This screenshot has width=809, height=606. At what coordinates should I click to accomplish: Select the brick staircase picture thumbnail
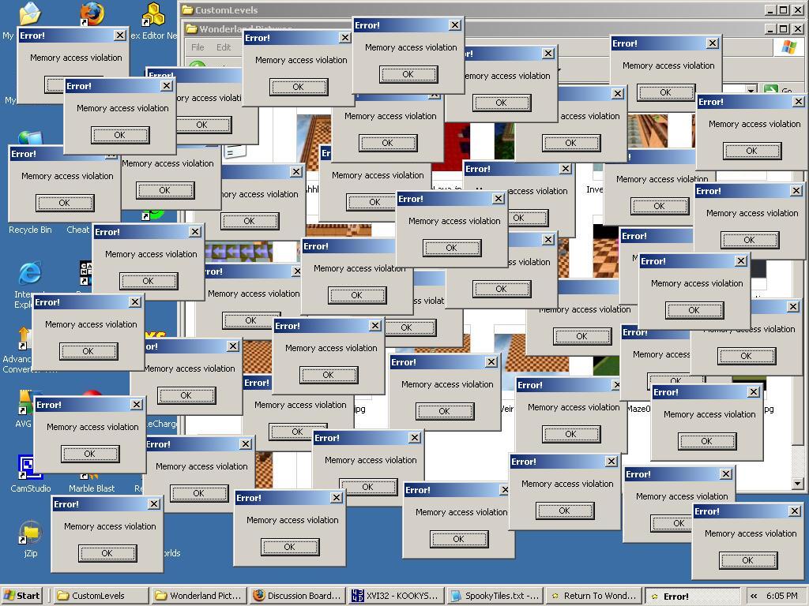pos(648,131)
